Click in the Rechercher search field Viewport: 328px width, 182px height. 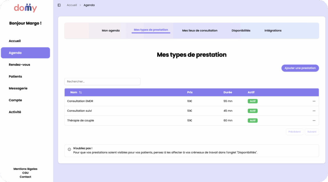[x=102, y=81]
